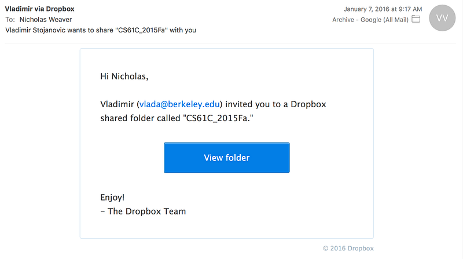This screenshot has height=259, width=463.
Task: Click the email subject line
Action: [x=100, y=30]
